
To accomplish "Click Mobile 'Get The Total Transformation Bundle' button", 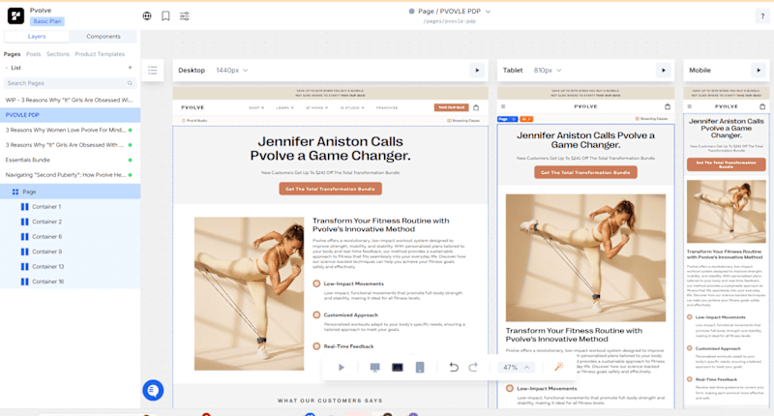I will coord(727,164).
